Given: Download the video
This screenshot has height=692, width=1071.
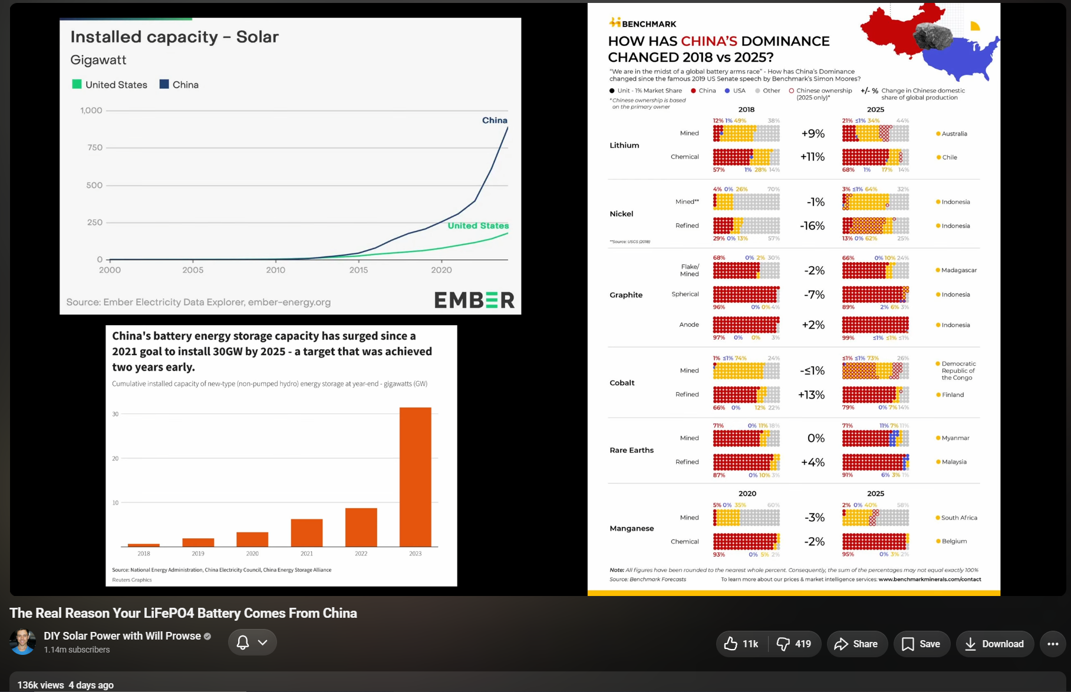Looking at the screenshot, I should point(995,644).
